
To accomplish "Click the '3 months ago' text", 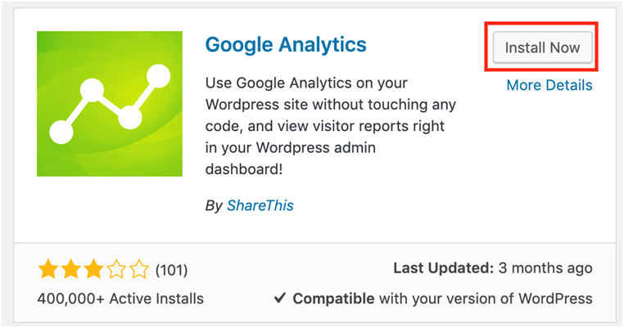I will [x=545, y=268].
